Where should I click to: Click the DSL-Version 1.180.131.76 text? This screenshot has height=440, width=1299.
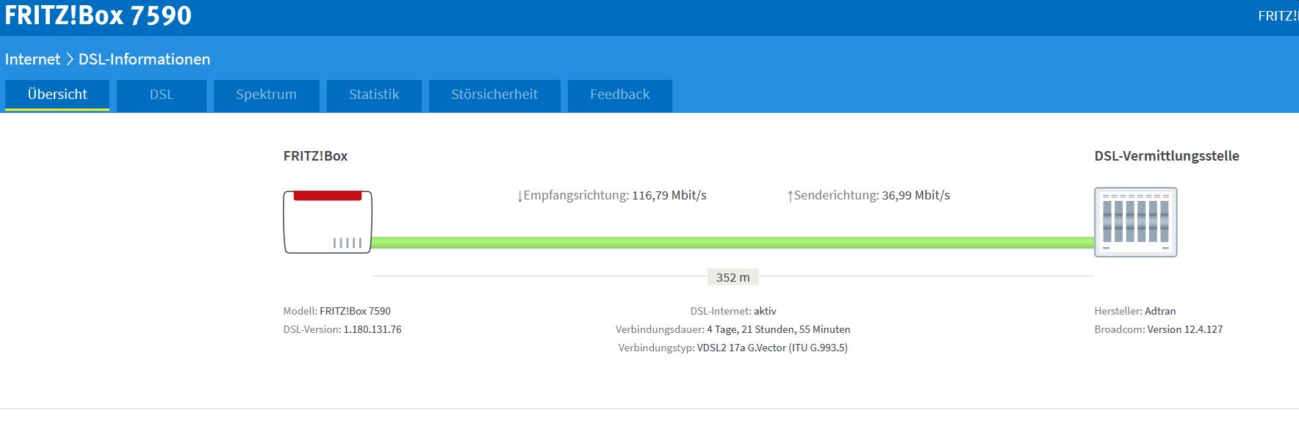pyautogui.click(x=342, y=329)
